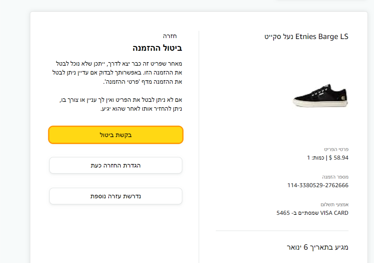
Task: Click the חזרה label above the heading
Action: [x=170, y=36]
